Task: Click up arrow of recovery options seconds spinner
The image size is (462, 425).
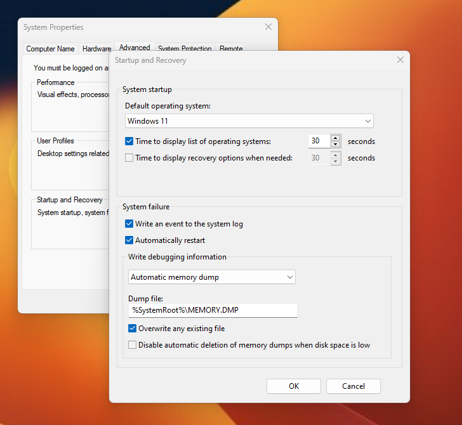Action: [x=335, y=155]
